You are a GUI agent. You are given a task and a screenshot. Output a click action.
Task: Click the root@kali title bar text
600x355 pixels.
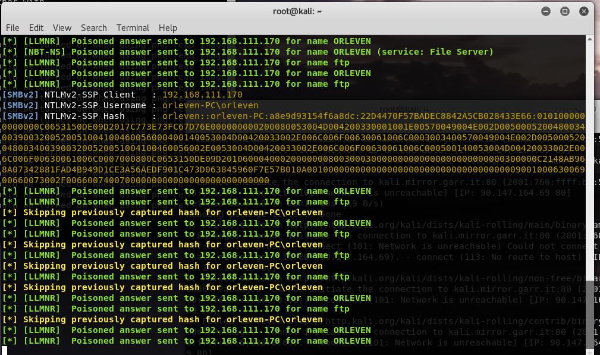click(x=297, y=11)
